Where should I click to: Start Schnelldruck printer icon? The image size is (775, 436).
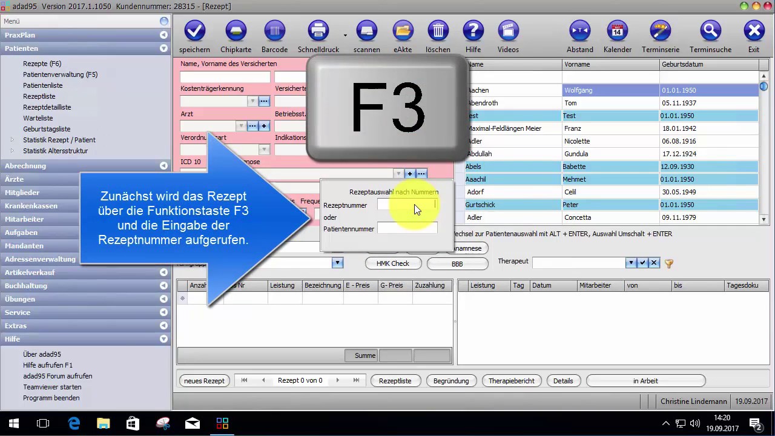[318, 31]
